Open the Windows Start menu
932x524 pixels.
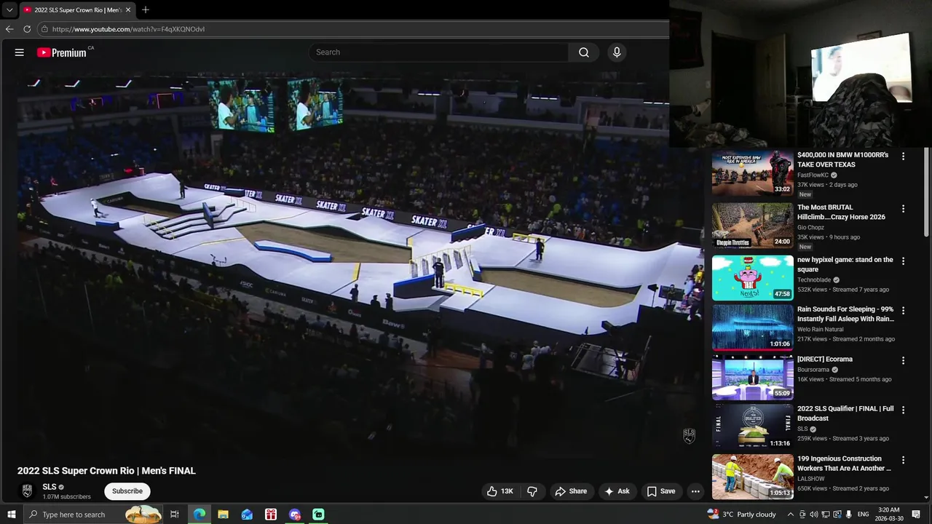[11, 515]
